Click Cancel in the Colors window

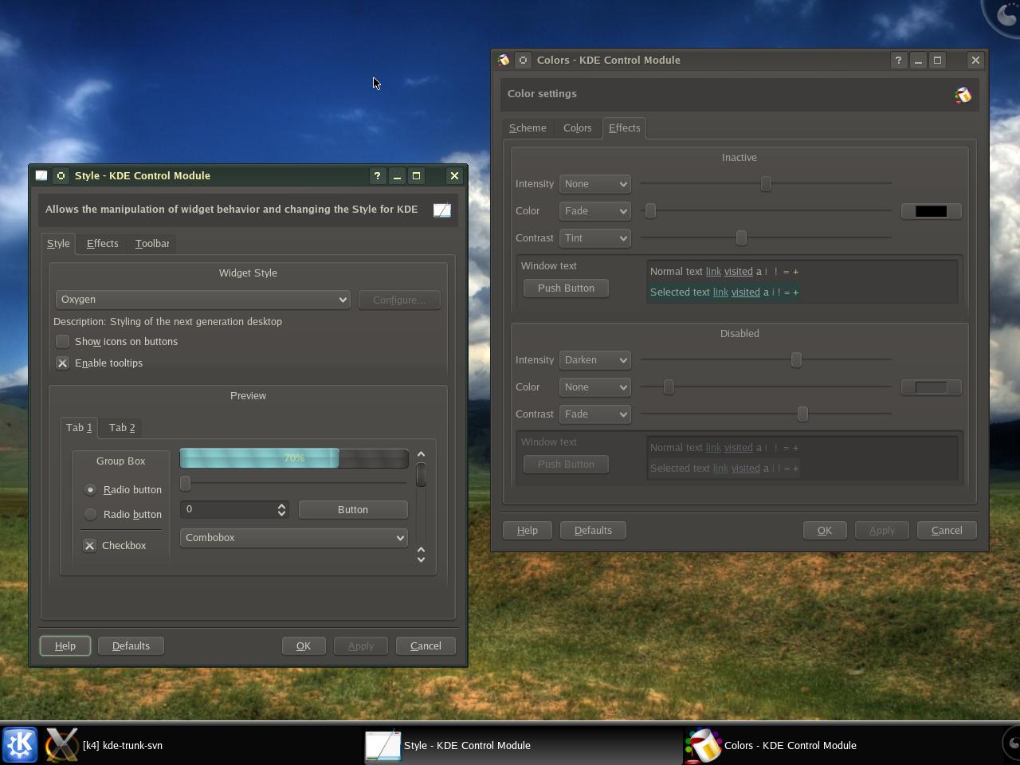pyautogui.click(x=947, y=530)
